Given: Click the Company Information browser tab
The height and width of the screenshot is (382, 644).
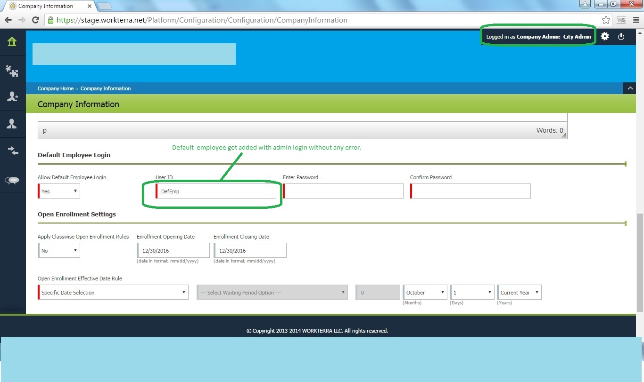Looking at the screenshot, I should pyautogui.click(x=46, y=6).
